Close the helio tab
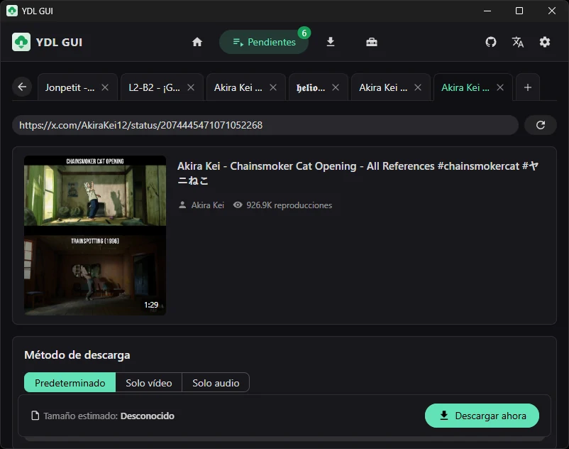Viewport: 569px width, 449px height. click(336, 87)
